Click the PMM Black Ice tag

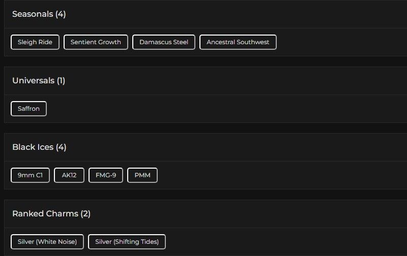(142, 175)
